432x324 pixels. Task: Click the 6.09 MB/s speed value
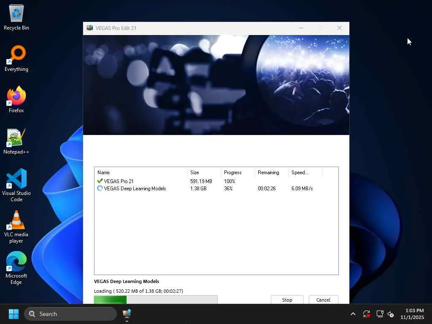302,189
